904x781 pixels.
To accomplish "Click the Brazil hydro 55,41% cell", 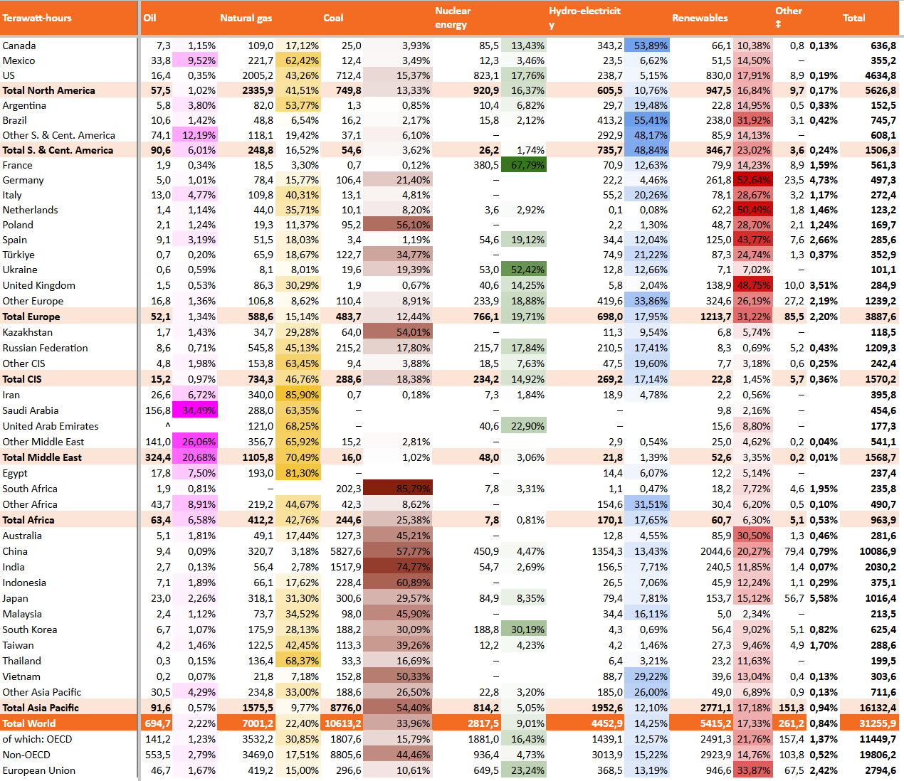I will [x=646, y=120].
